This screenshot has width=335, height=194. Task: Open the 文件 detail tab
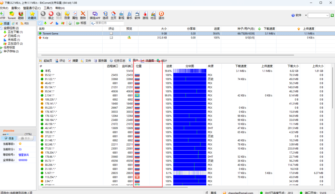[x=86, y=61]
